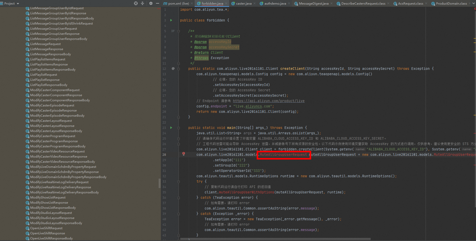Collapse all nodes in the Project tree
476x241 pixels.
click(143, 3)
